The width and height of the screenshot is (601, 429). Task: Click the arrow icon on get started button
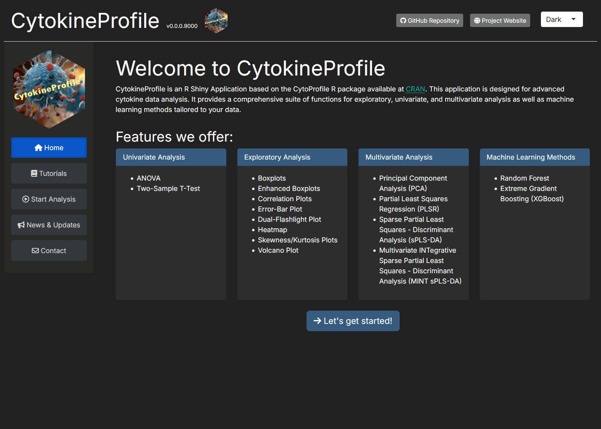(317, 321)
